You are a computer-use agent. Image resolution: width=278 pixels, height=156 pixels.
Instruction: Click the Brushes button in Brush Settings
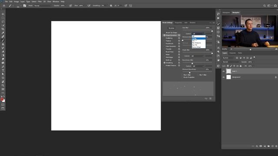coord(172,28)
